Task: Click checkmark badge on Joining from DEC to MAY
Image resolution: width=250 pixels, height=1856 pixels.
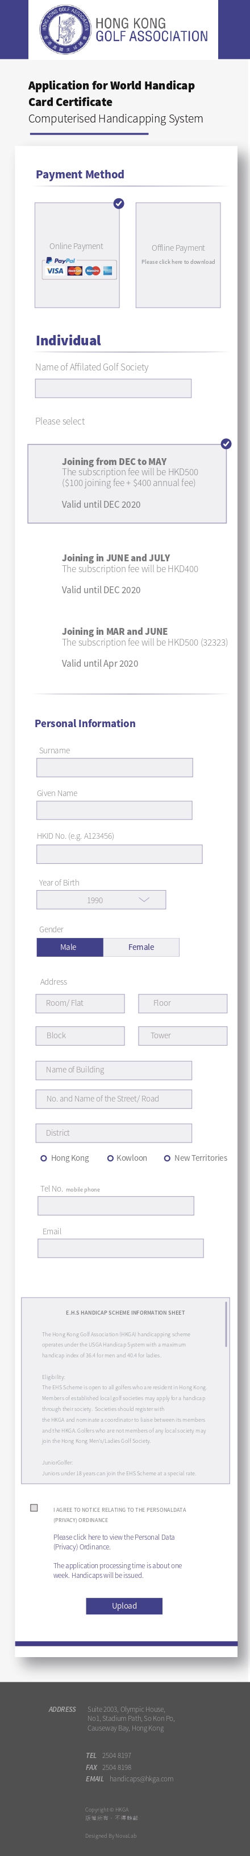Action: click(x=226, y=444)
